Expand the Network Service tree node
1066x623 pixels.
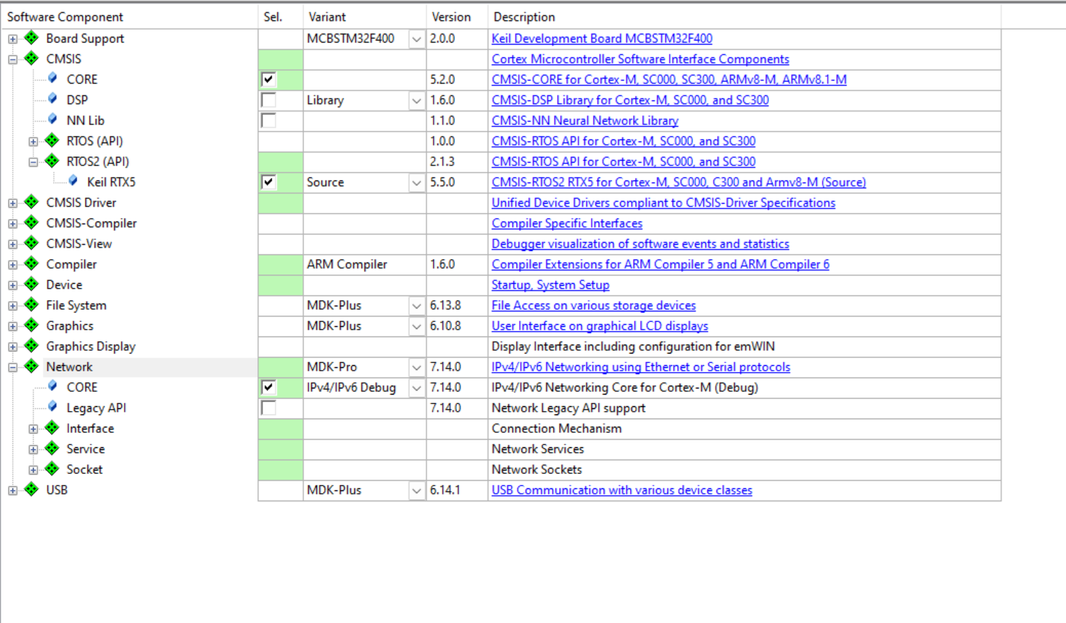pos(33,449)
